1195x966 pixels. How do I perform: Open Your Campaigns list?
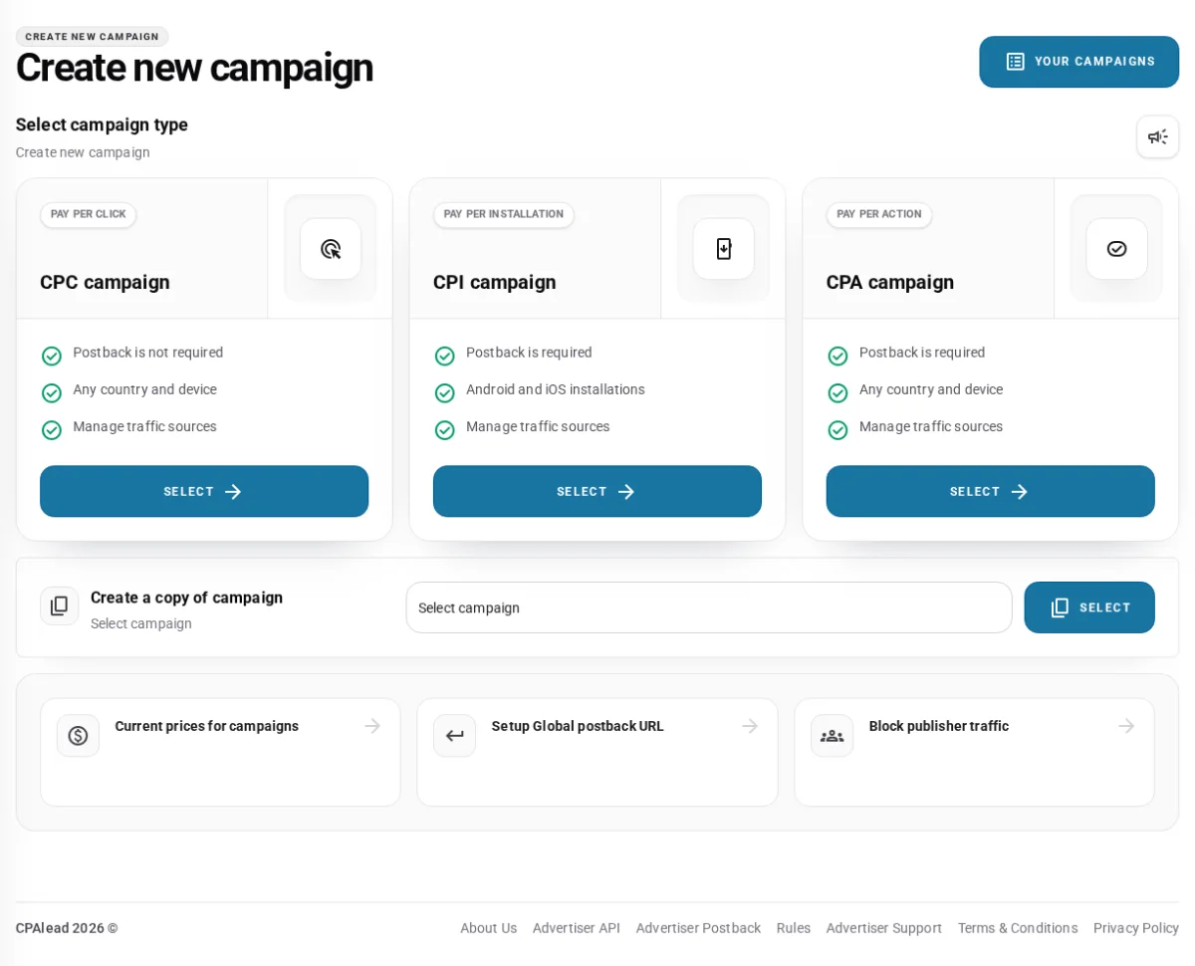point(1079,62)
